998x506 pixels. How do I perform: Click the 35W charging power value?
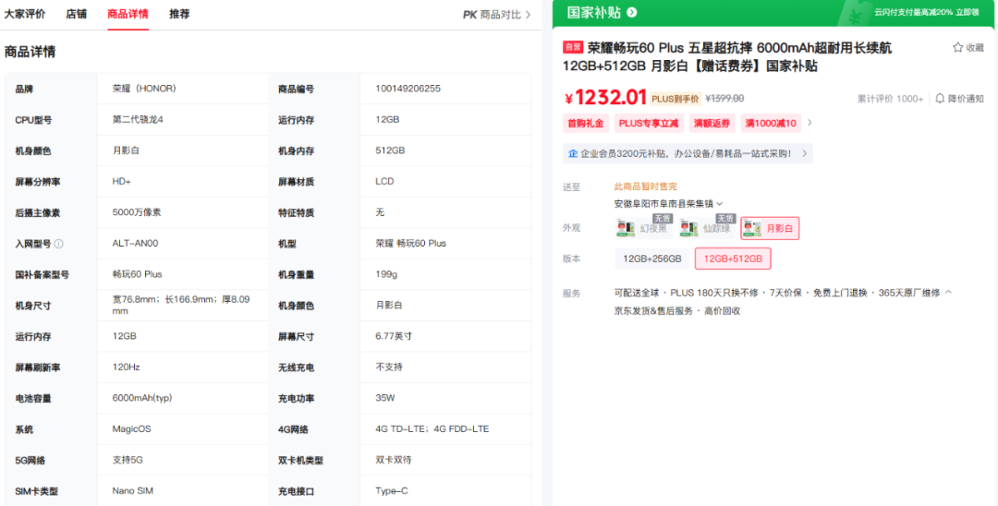pos(385,399)
